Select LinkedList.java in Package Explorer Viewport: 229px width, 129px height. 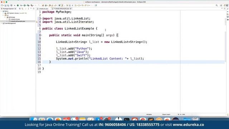(15, 19)
